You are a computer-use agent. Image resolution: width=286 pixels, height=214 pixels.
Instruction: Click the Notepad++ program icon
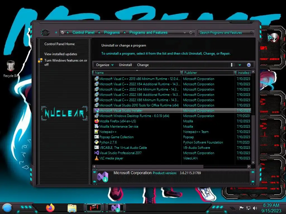coord(96,132)
